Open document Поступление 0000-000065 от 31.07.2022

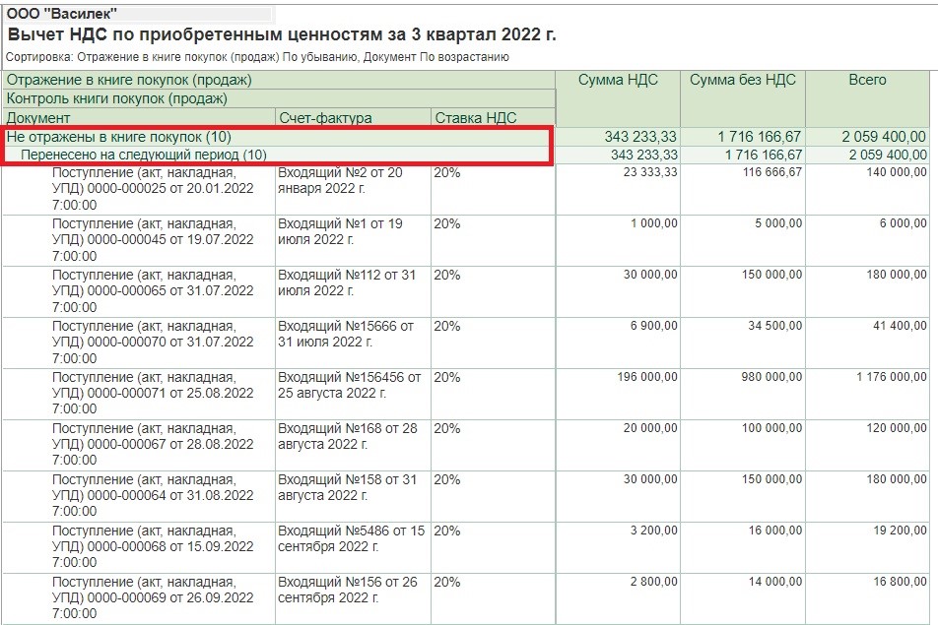(153, 291)
